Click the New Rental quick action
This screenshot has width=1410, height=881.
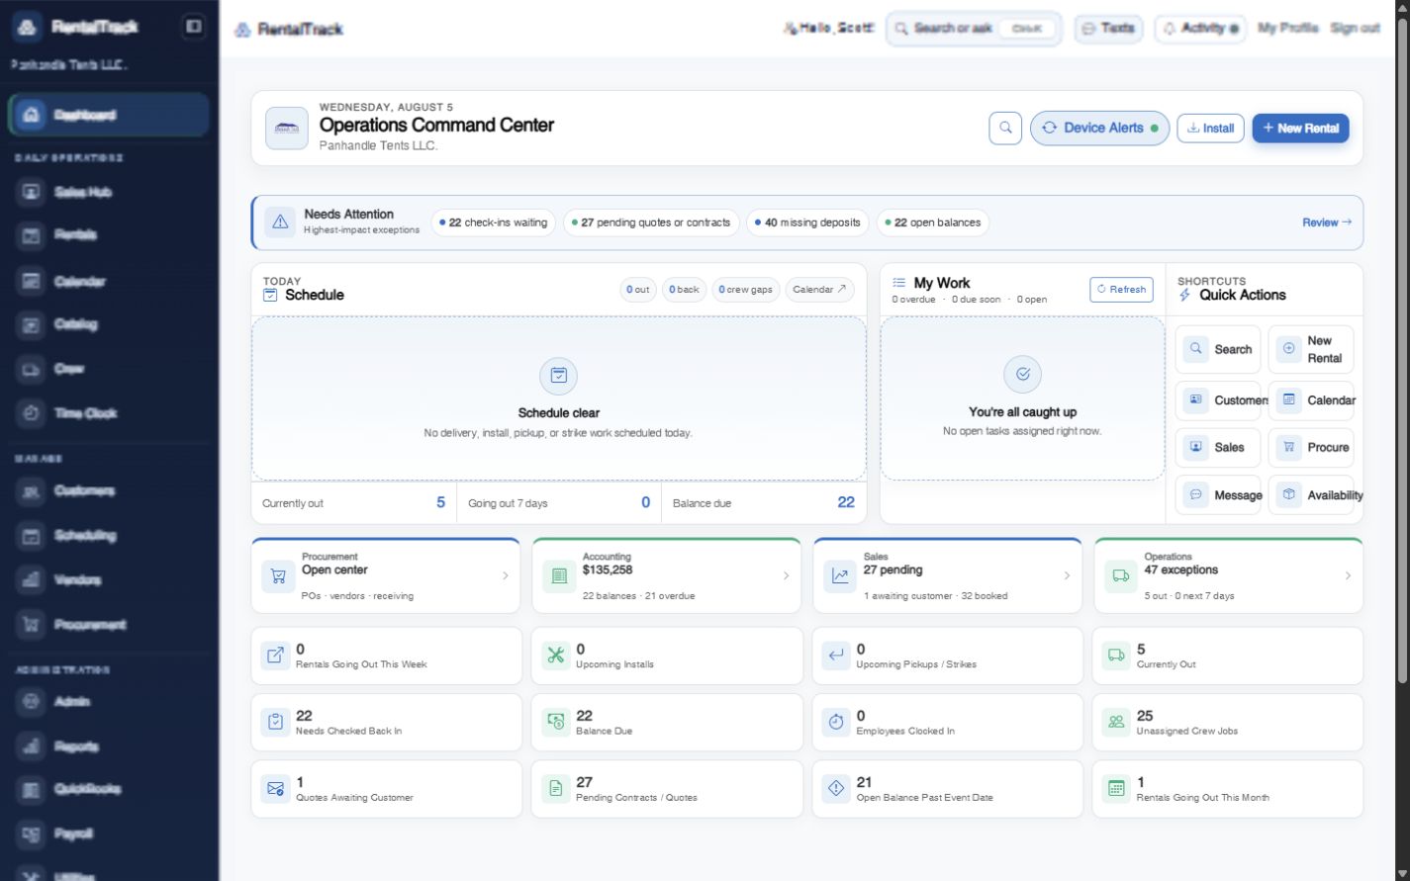pyautogui.click(x=1311, y=349)
